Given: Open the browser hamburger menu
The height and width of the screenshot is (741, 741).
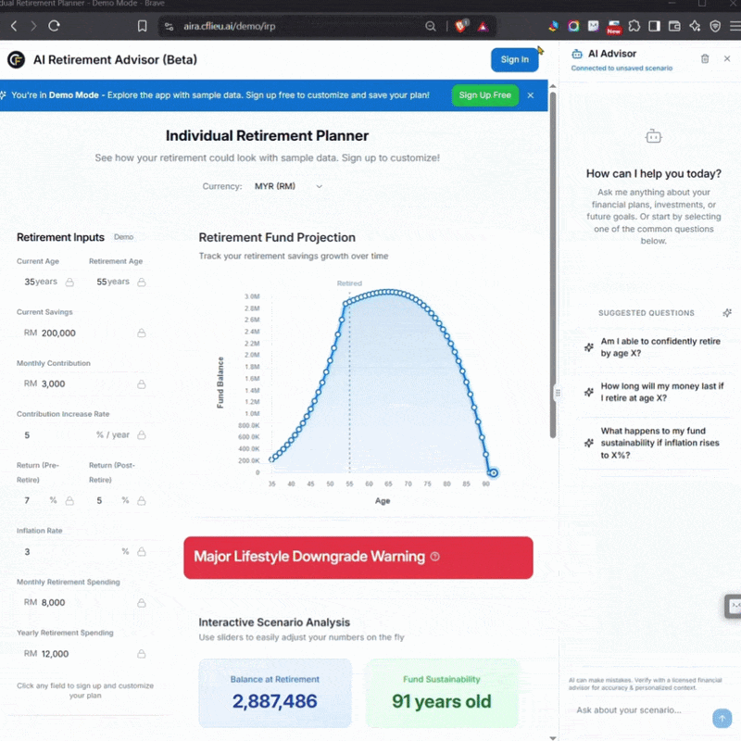Looking at the screenshot, I should pos(735,26).
